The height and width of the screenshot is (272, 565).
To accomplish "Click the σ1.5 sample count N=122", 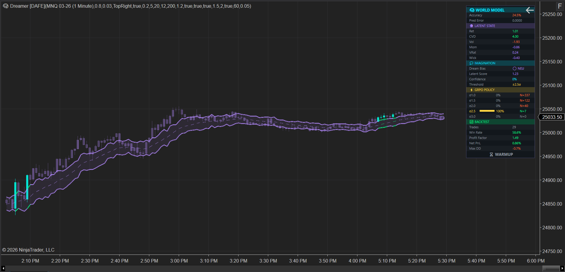I will [525, 100].
